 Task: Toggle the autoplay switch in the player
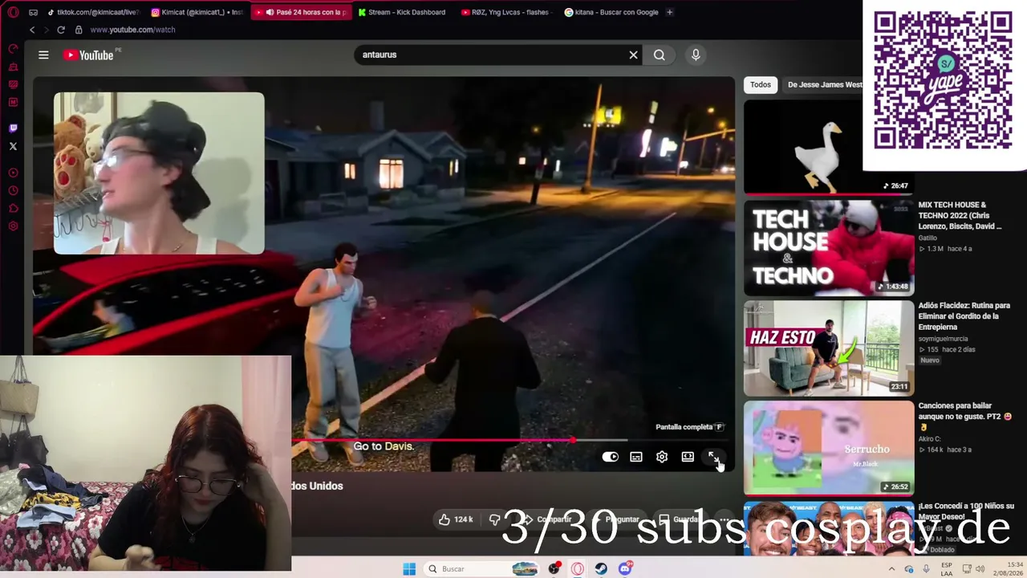point(611,457)
